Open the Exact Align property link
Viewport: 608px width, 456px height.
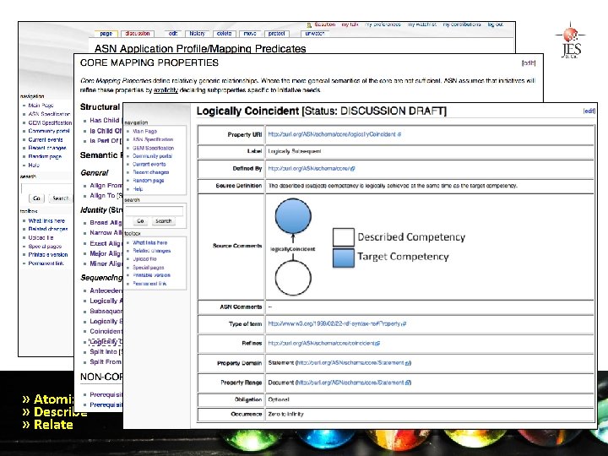point(106,243)
